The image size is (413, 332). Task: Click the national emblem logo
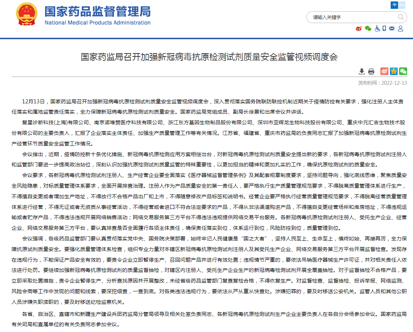tap(27, 14)
